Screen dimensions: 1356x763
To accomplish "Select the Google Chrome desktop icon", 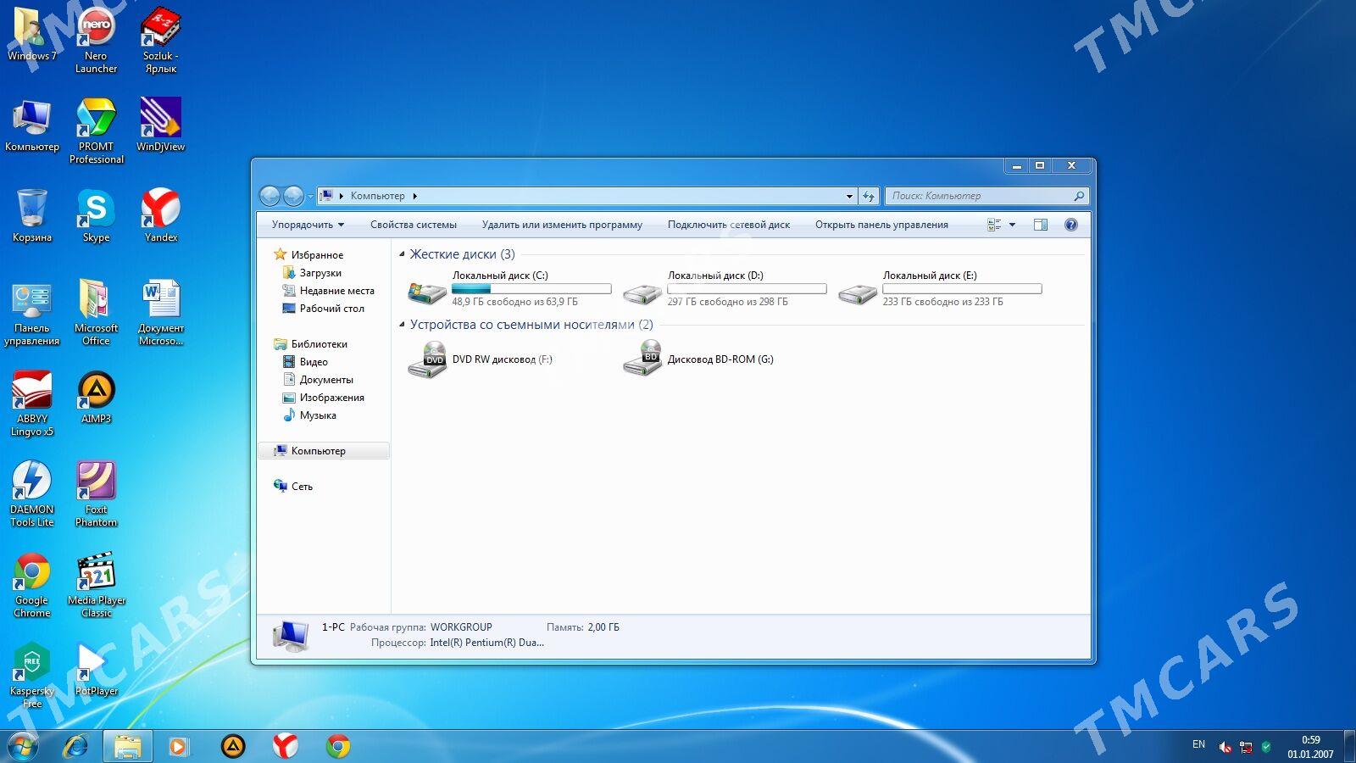I will click(32, 584).
